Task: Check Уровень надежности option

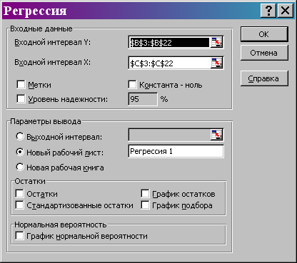Action: pyautogui.click(x=21, y=99)
